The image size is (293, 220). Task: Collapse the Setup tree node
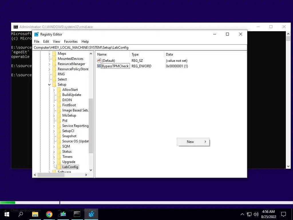49,85
